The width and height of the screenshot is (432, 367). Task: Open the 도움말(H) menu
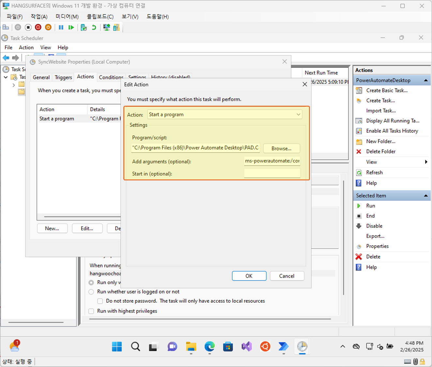pos(158,17)
